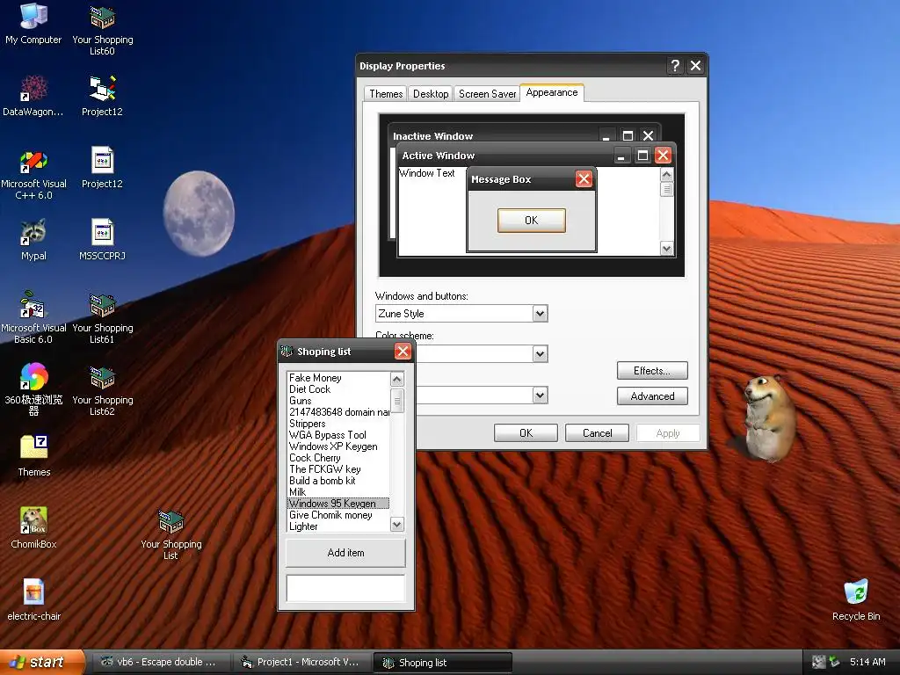Open the ChomikBox desktop shortcut
The height and width of the screenshot is (675, 900).
tap(33, 528)
